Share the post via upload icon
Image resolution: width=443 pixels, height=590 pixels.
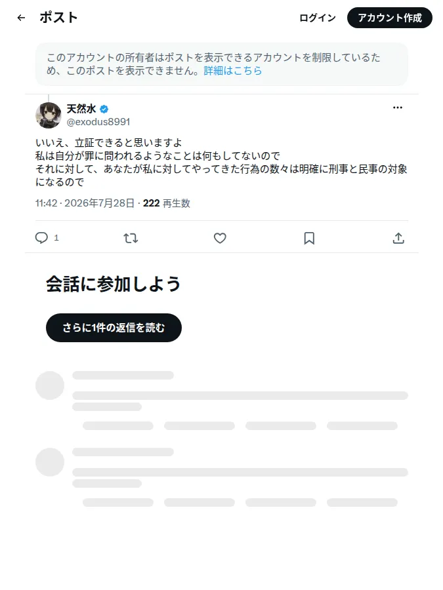398,238
